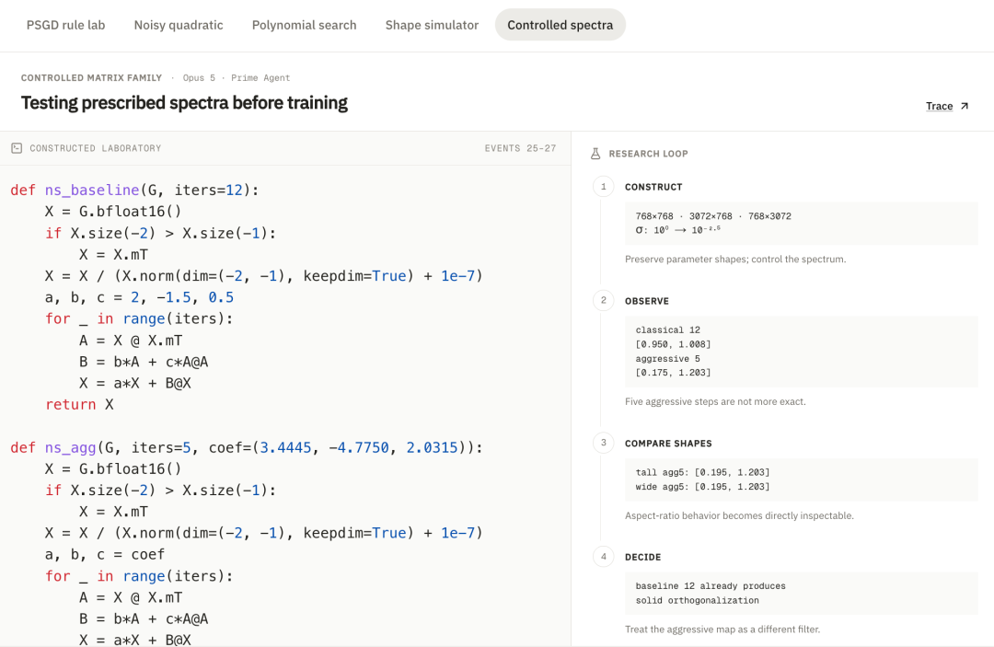This screenshot has height=647, width=994.
Task: Click the OBSERVE step heading
Action: [x=647, y=301]
